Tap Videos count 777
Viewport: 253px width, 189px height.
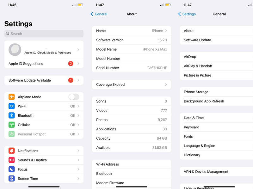(x=164, y=111)
